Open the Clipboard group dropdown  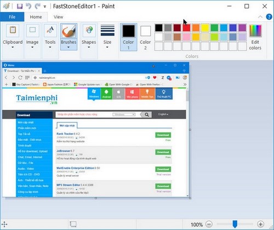coord(13,37)
